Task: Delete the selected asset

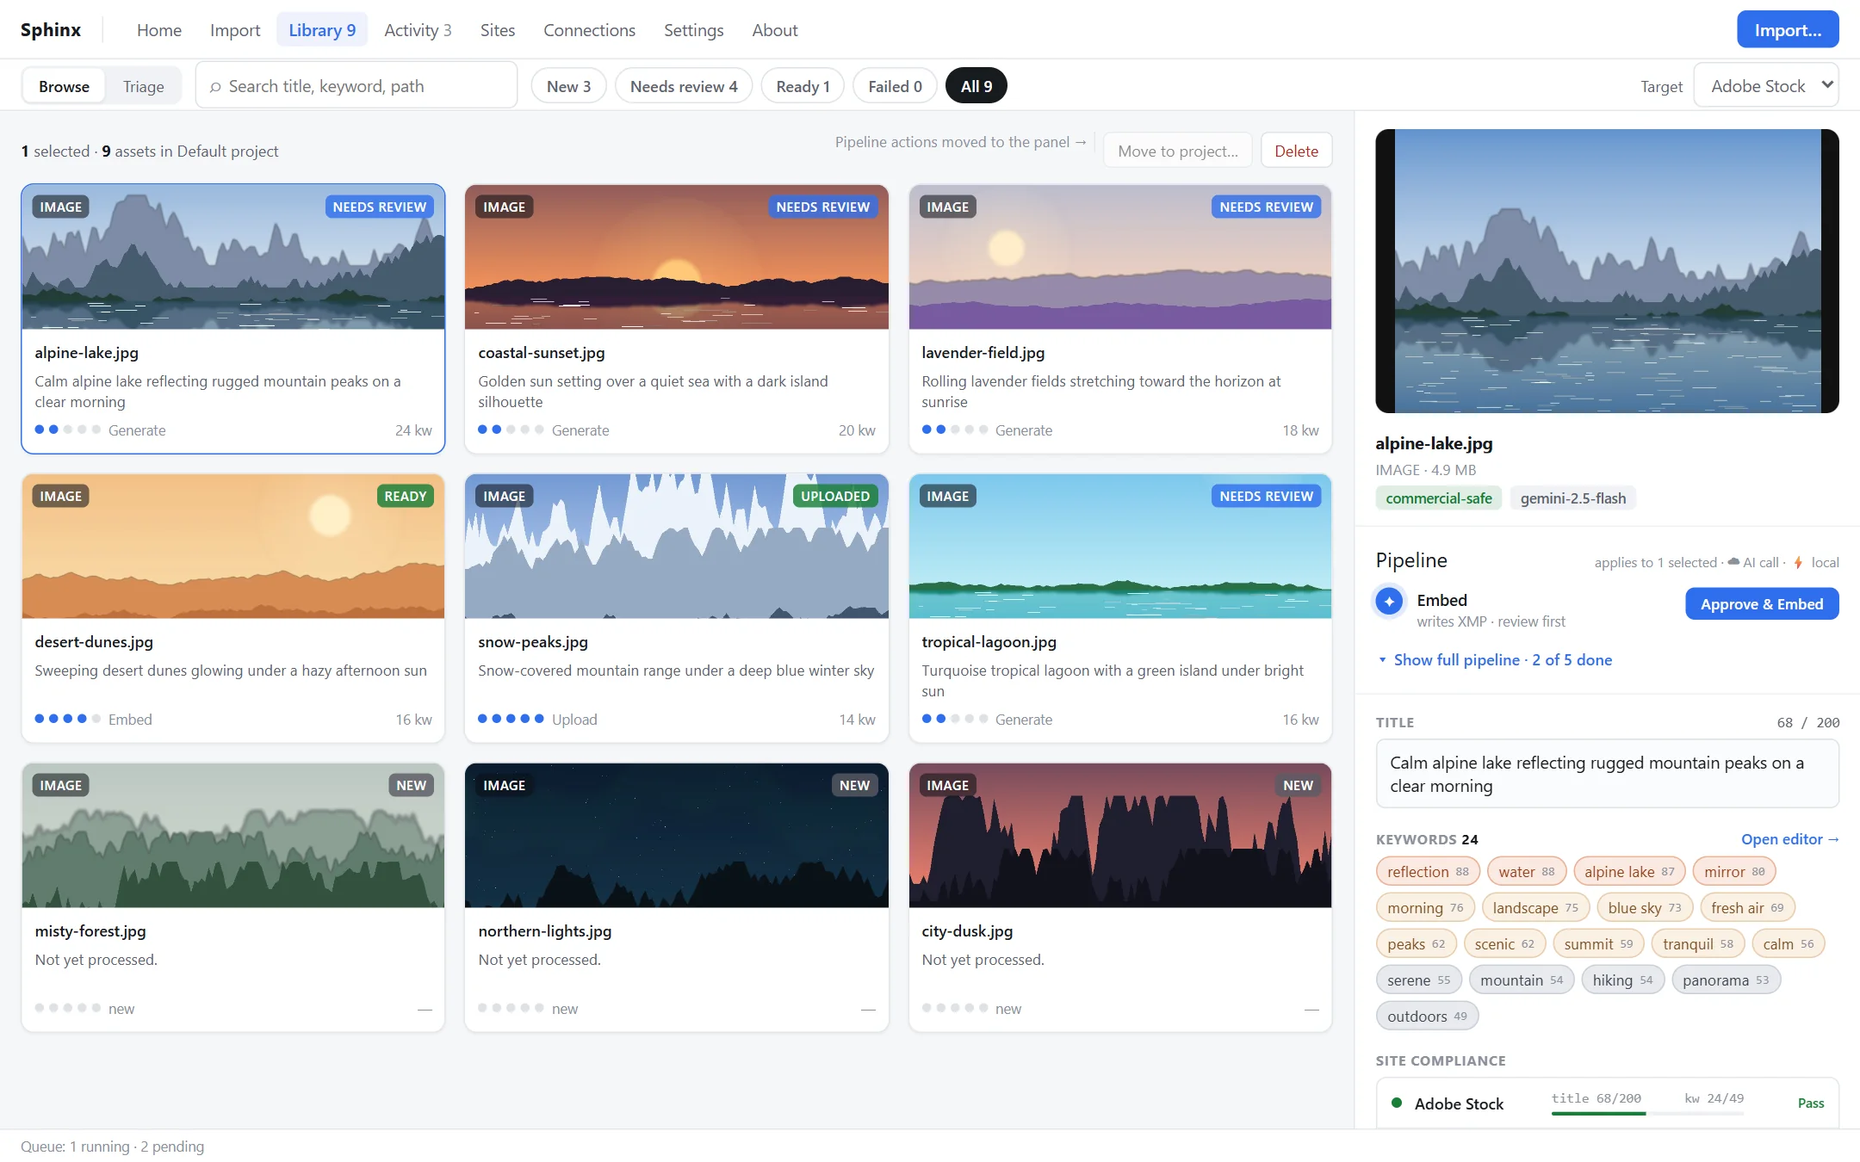Action: point(1296,151)
